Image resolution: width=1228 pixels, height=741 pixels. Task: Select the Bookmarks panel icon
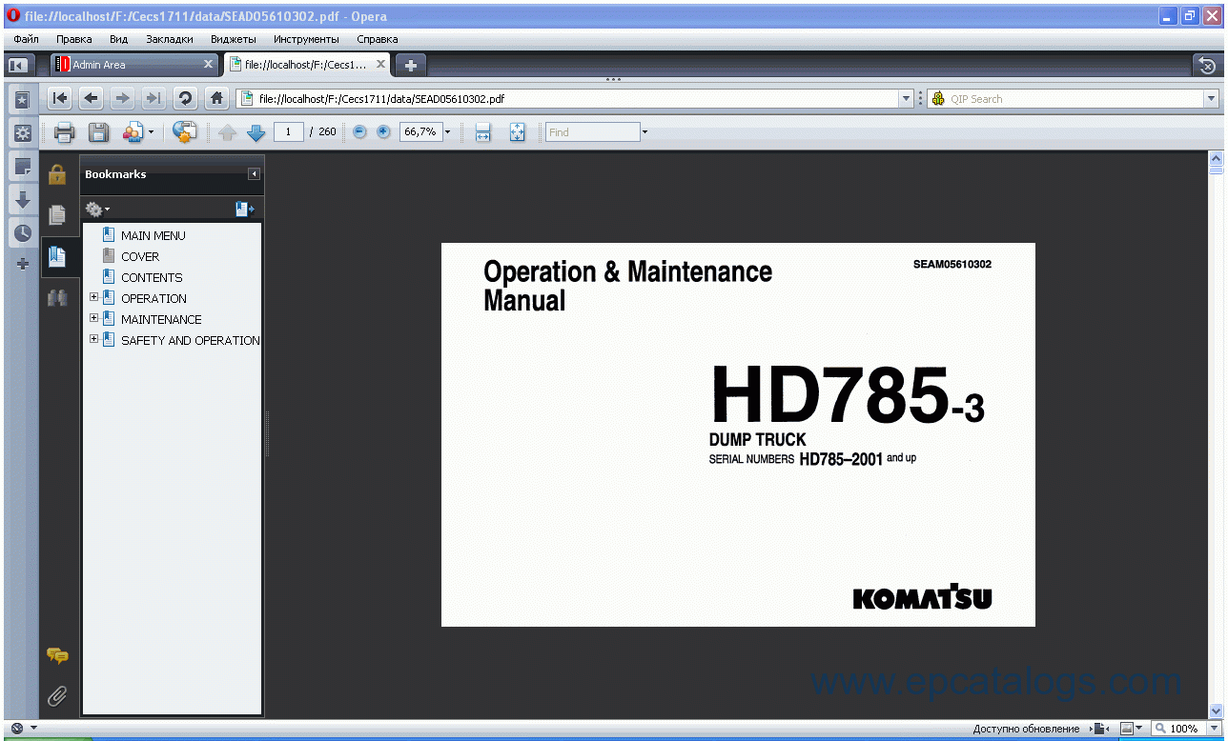[x=57, y=256]
